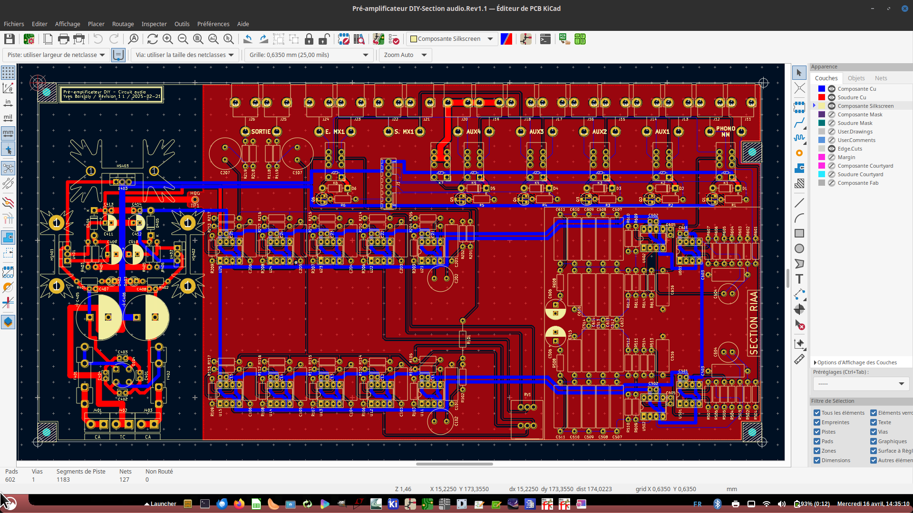Select the Draw Line tool
913x513 pixels.
[x=799, y=203]
